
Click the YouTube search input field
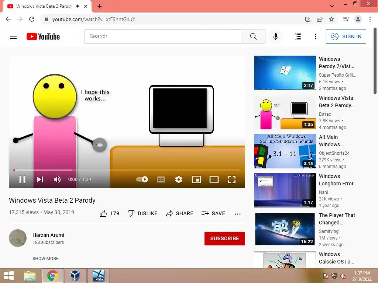coord(163,36)
